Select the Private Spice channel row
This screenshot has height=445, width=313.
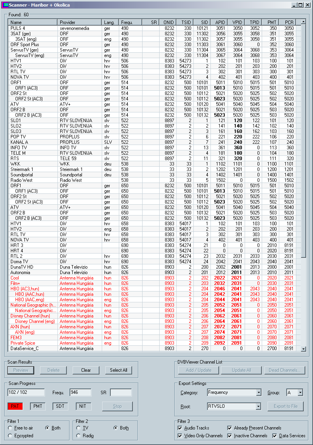click(x=154, y=343)
